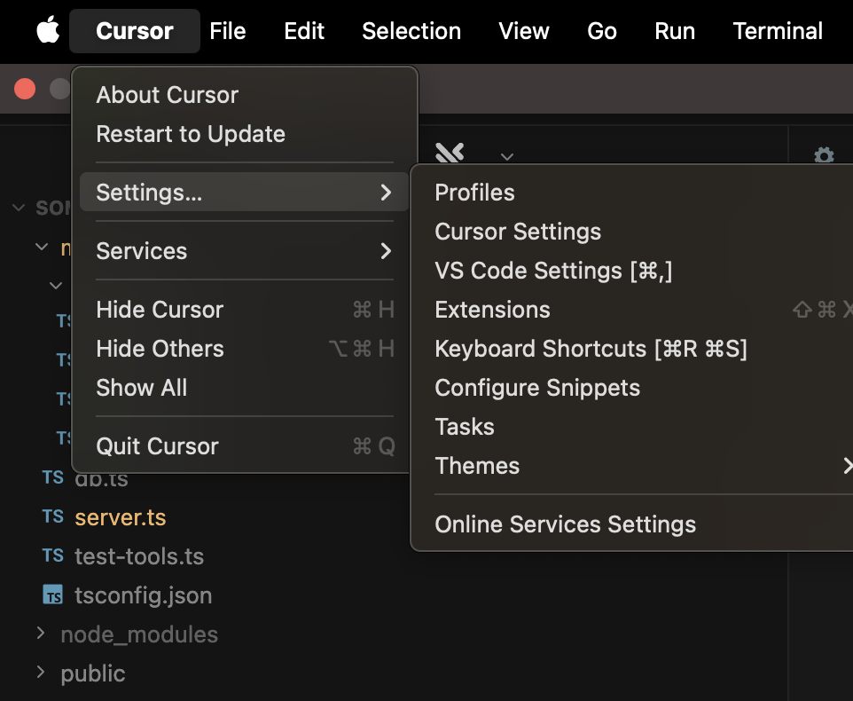Expand the node_modules folder
The image size is (853, 701).
click(40, 634)
